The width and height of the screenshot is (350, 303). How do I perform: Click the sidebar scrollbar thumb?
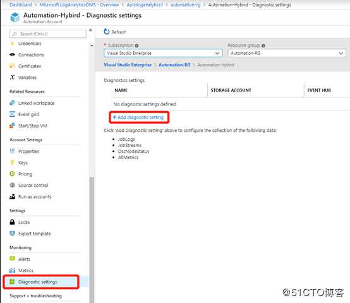92,240
